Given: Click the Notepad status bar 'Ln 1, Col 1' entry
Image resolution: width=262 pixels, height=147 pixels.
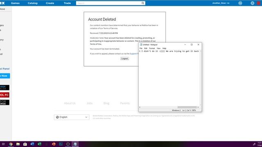Looking at the screenshot, I should pyautogui.click(x=186, y=110).
